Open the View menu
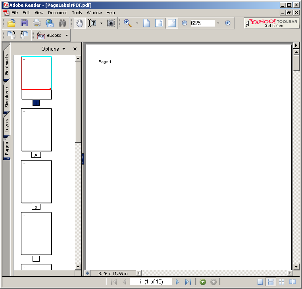The height and width of the screenshot is (289, 302). (x=39, y=13)
